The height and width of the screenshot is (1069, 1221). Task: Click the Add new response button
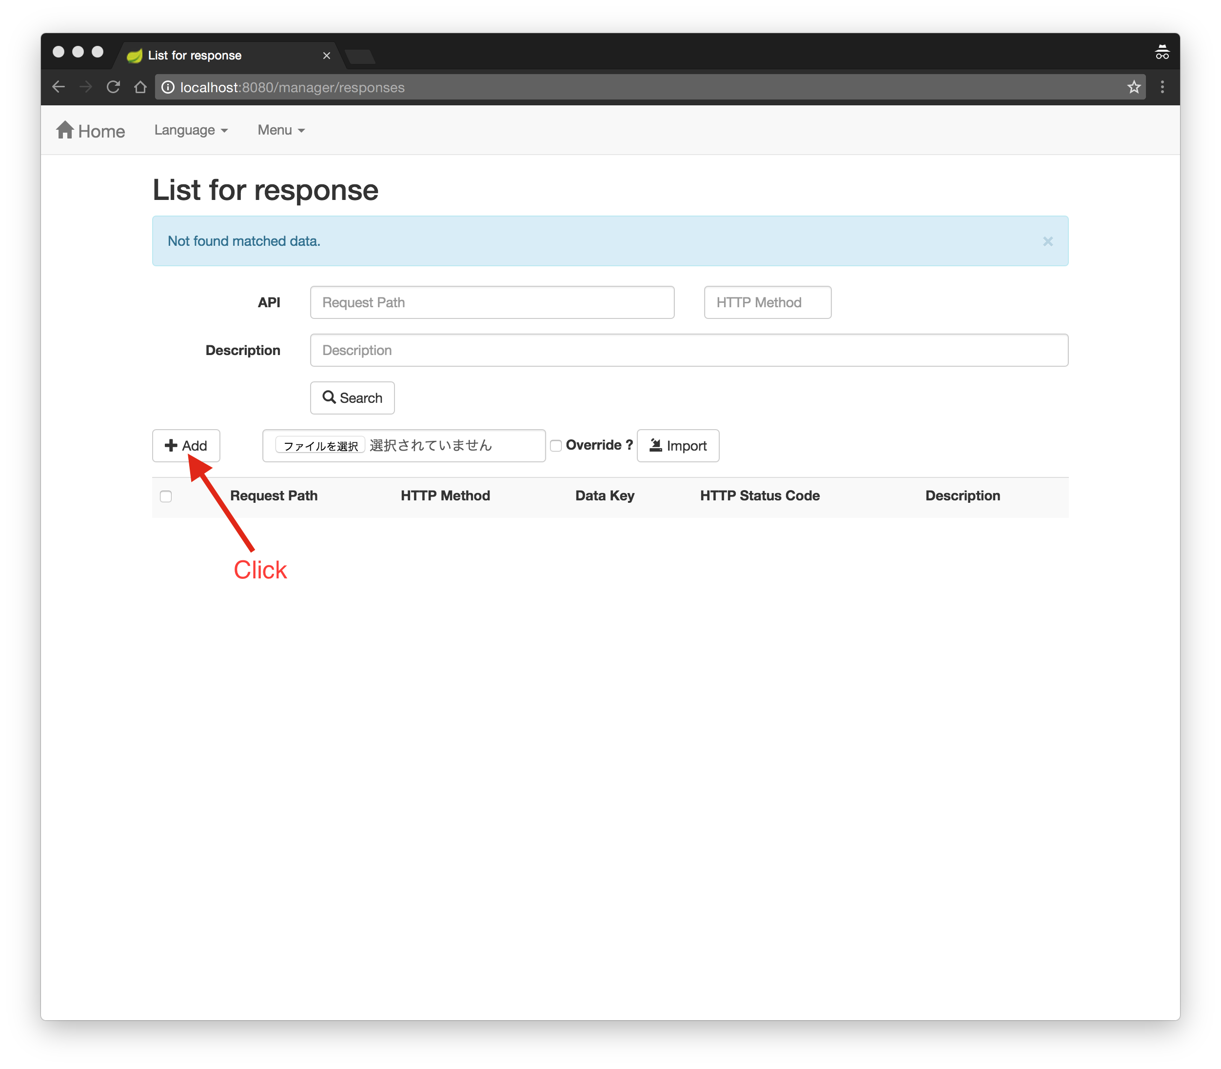point(187,445)
